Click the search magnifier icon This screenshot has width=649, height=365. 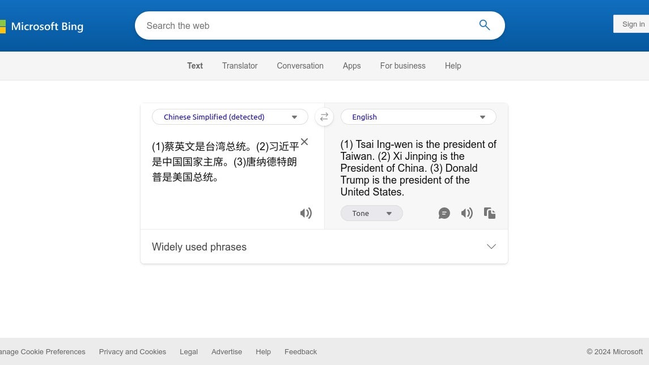[x=484, y=26]
